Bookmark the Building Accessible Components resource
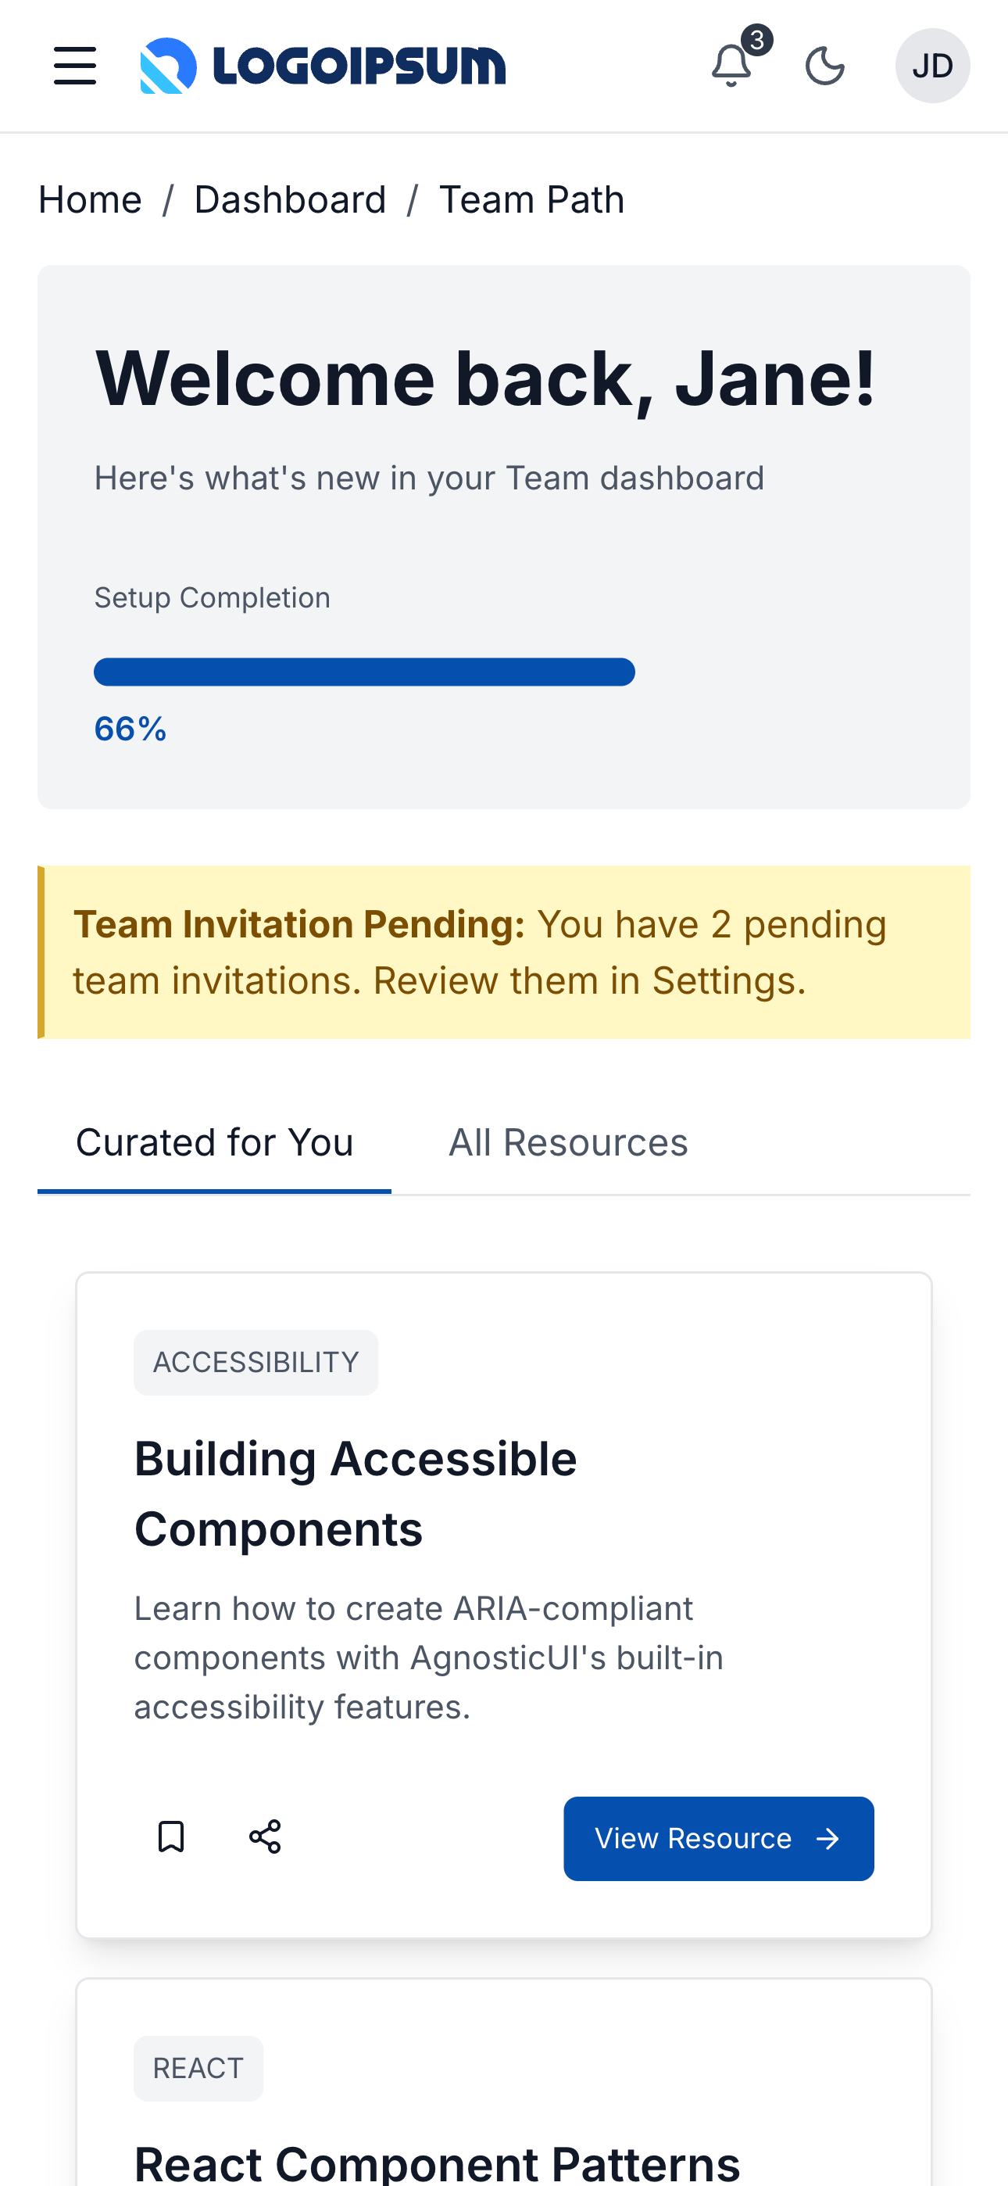 [x=171, y=1837]
